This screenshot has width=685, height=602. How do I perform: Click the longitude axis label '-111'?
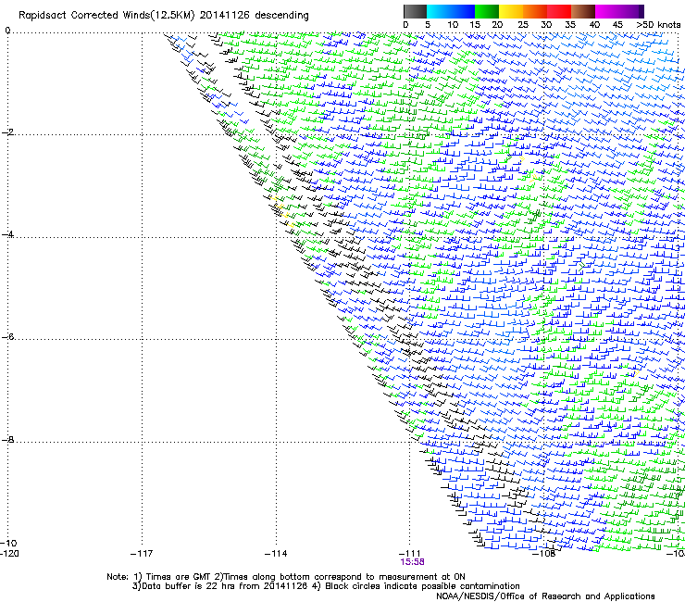(410, 554)
